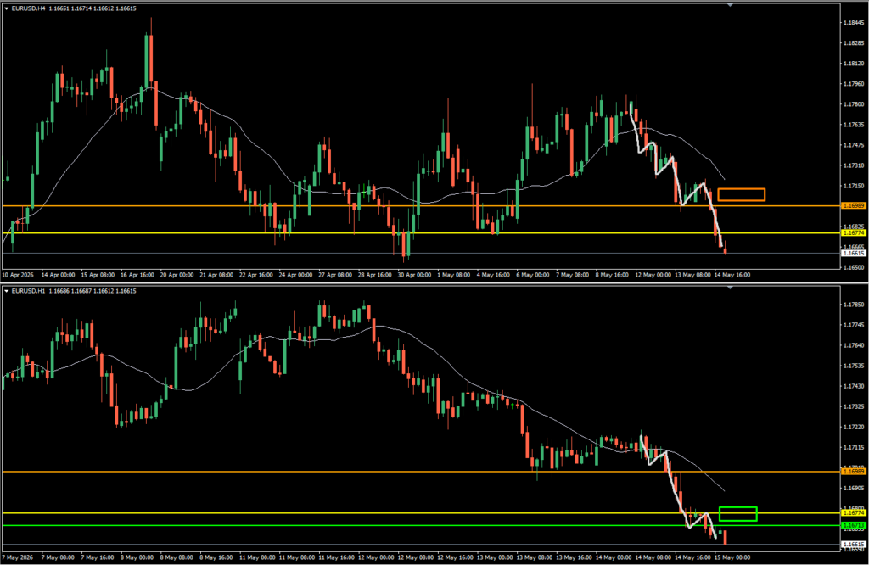Click the 15 May 00:00 time label
This screenshot has height=565, width=869.
pos(732,557)
